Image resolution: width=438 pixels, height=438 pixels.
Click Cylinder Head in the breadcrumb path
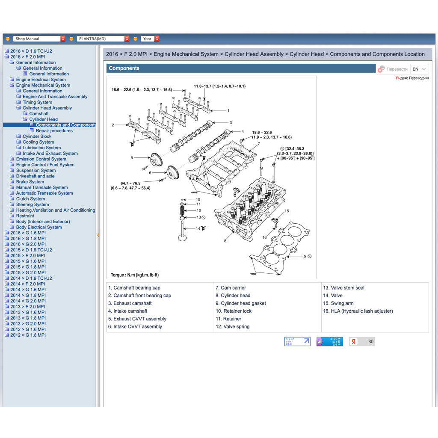pos(307,54)
